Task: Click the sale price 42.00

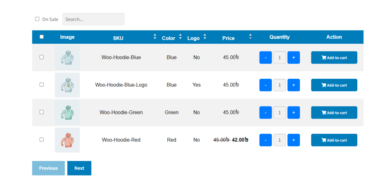Action: (x=240, y=140)
